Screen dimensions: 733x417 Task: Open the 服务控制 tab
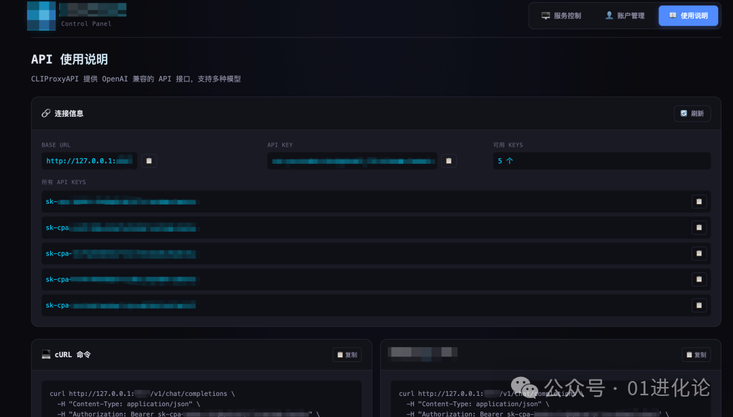click(x=561, y=16)
